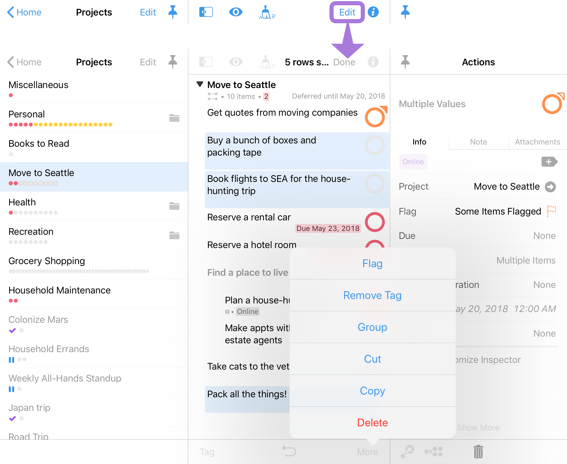Add a tag with the plus tag icon
This screenshot has width=567, height=464.
coord(549,162)
